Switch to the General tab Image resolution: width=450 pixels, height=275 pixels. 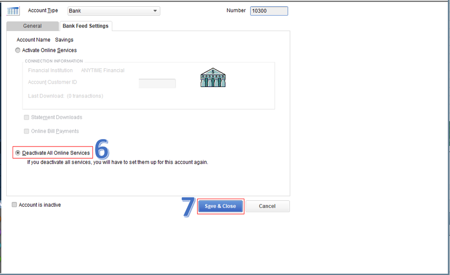[32, 26]
